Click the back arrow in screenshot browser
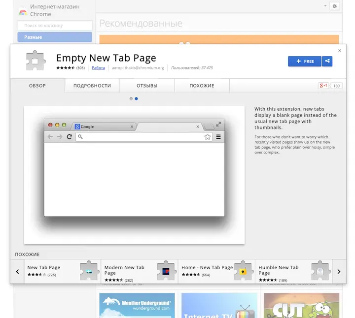This screenshot has height=318, width=355. pos(50,136)
